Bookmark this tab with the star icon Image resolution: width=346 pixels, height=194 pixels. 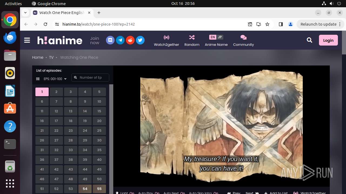coord(267,24)
